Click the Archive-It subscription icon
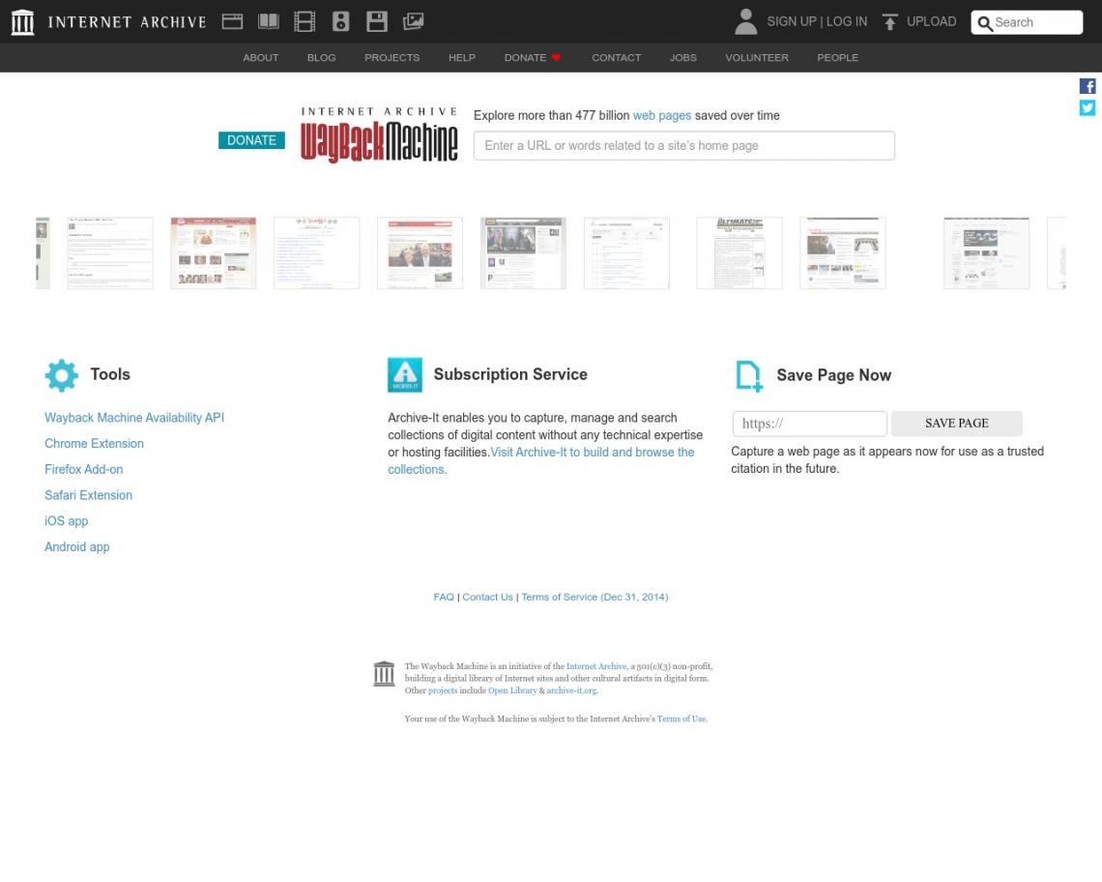1102x882 pixels. pyautogui.click(x=405, y=375)
